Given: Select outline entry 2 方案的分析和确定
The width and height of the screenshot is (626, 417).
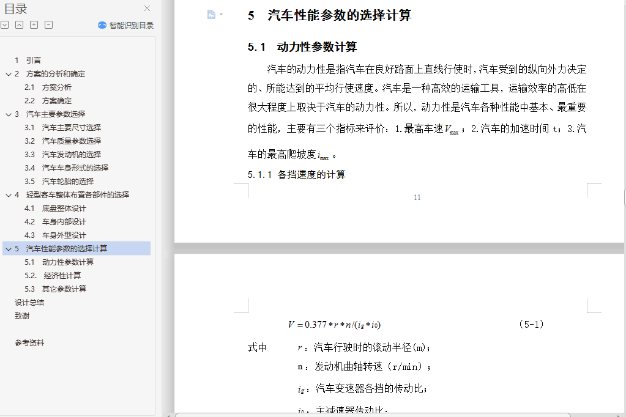Looking at the screenshot, I should click(x=50, y=74).
